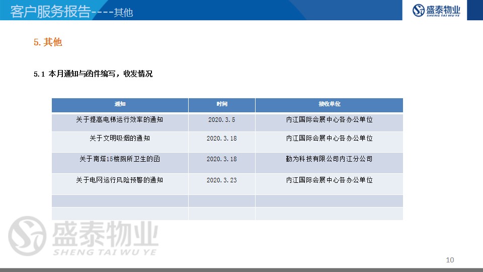Select recipient cell in the 2020.3.23 row
This screenshot has width=483, height=272.
[329, 180]
